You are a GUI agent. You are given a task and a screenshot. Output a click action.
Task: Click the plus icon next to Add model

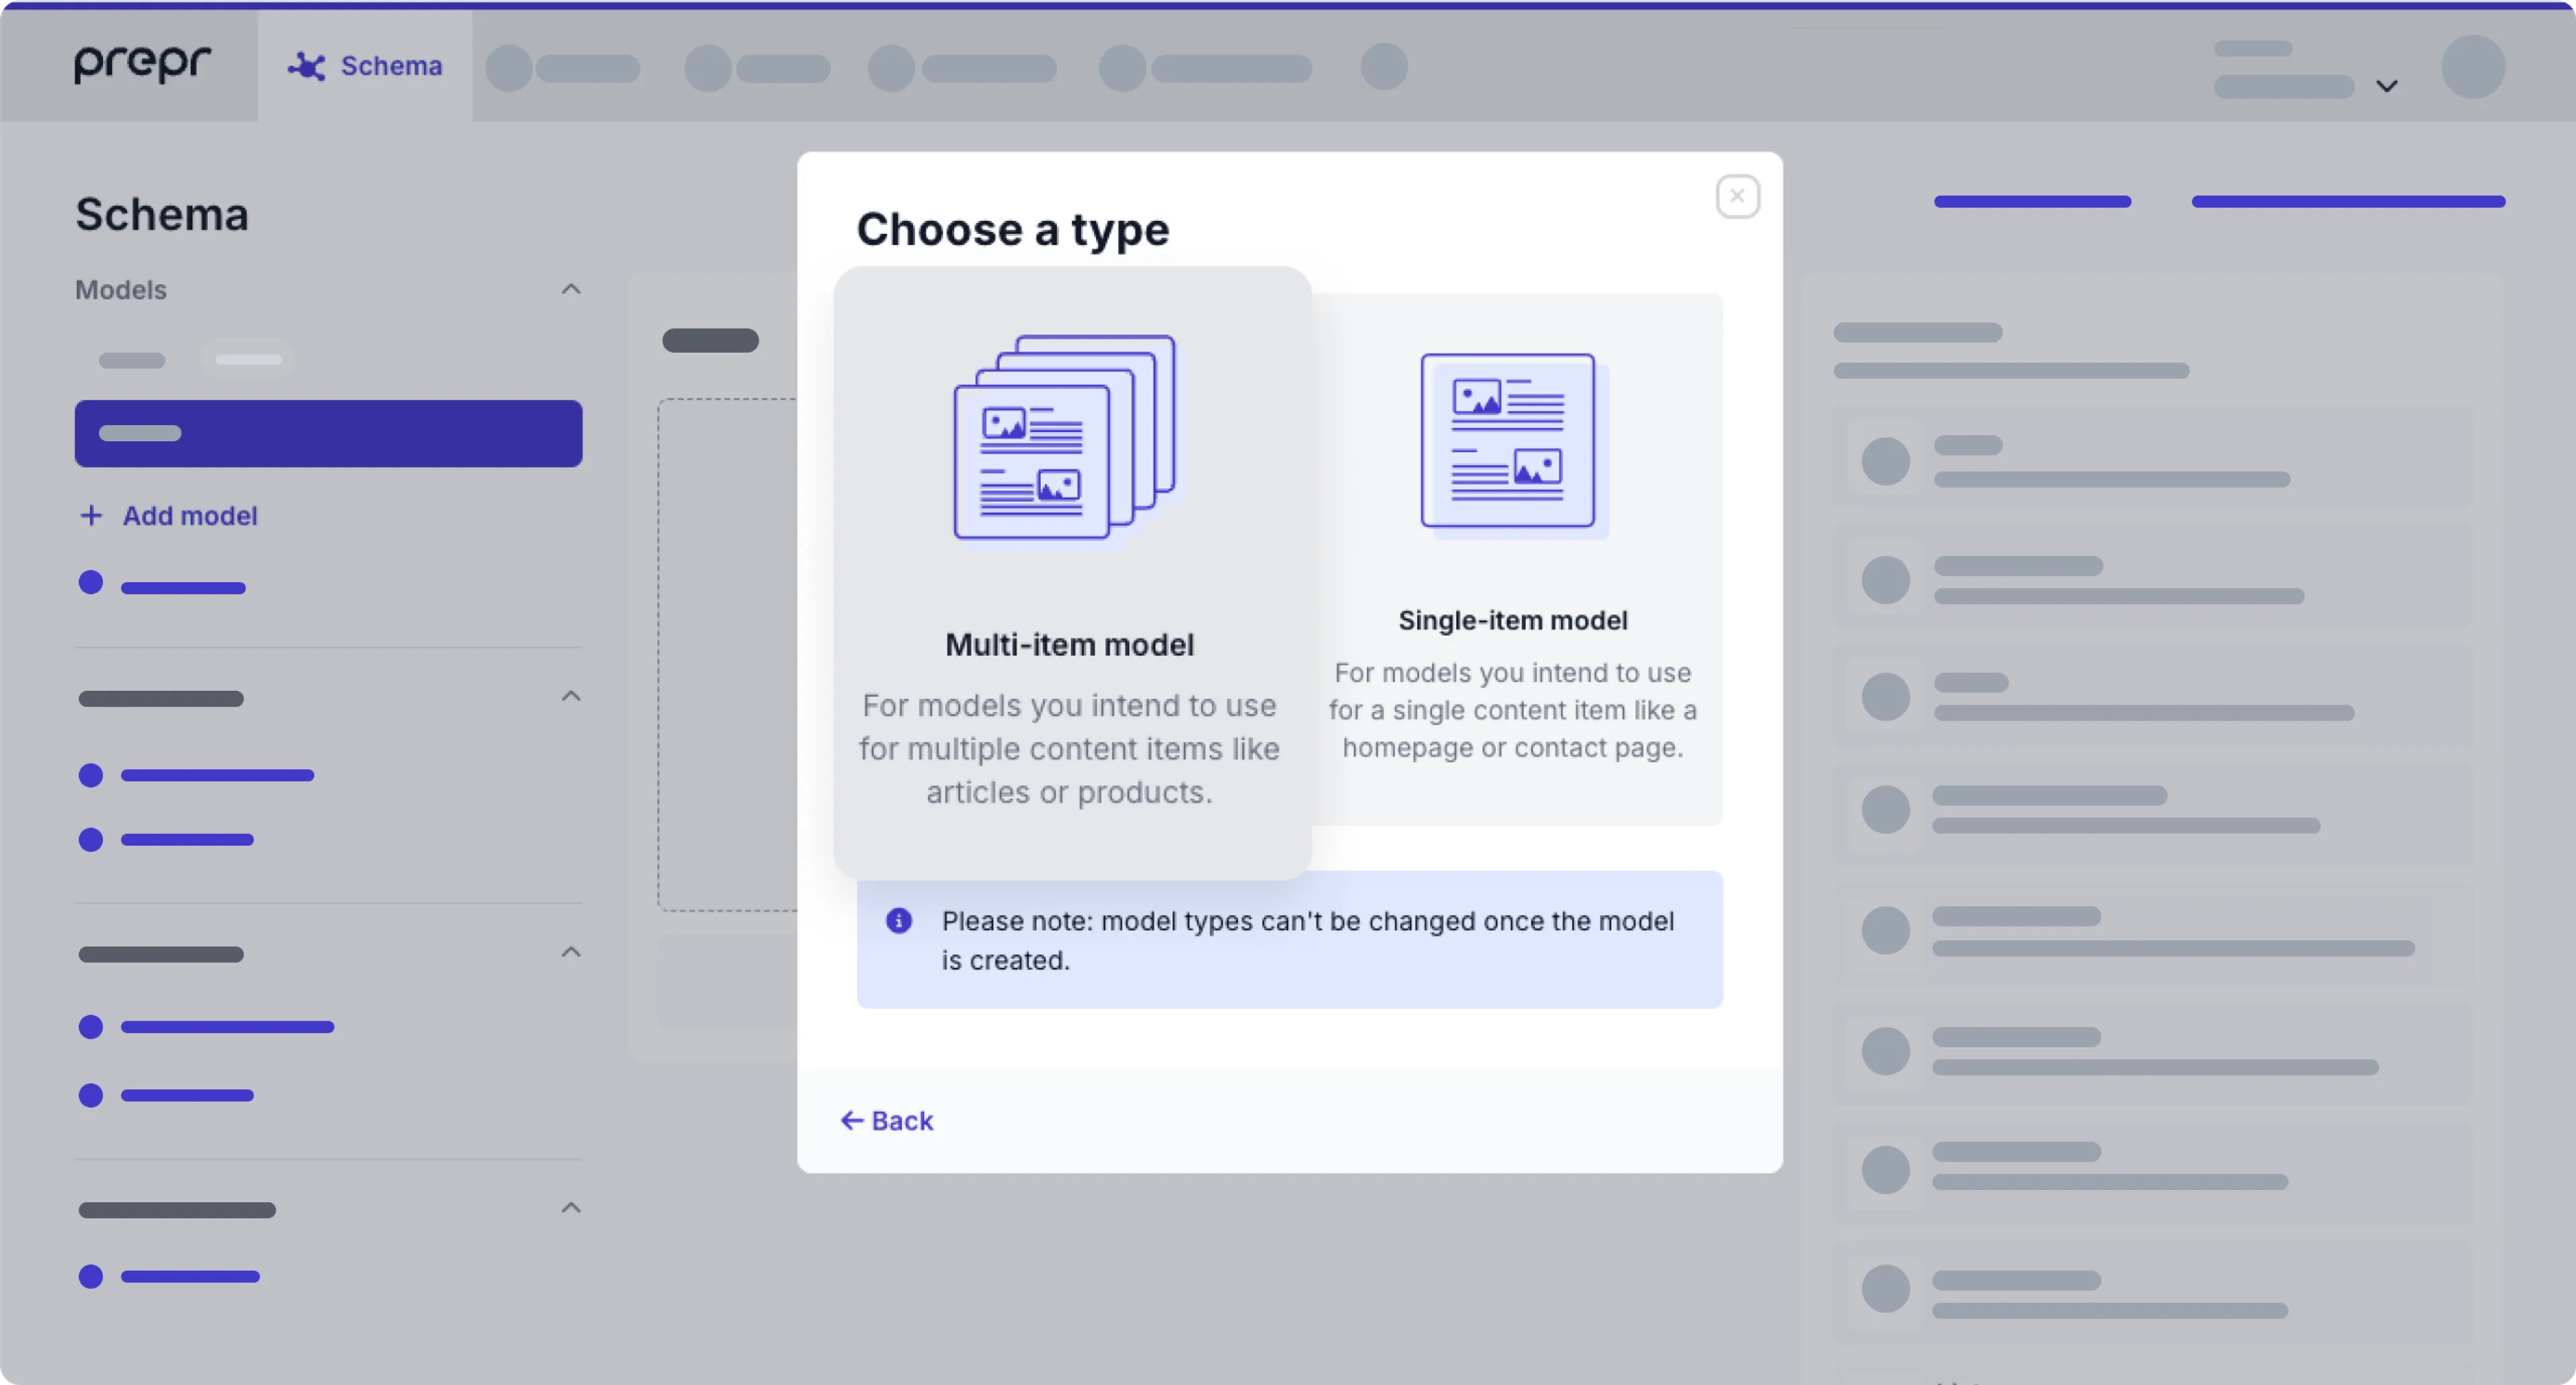pyautogui.click(x=91, y=515)
